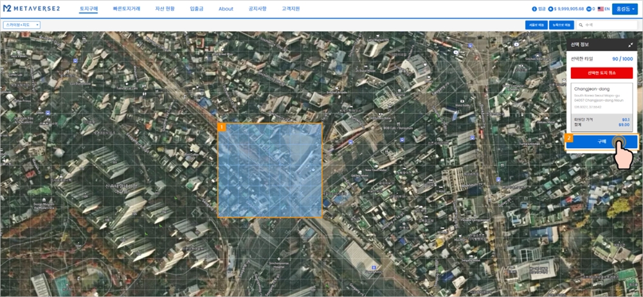The image size is (643, 297).
Task: Collapse the 선택 정보 panel via arrows icon
Action: pos(630,45)
